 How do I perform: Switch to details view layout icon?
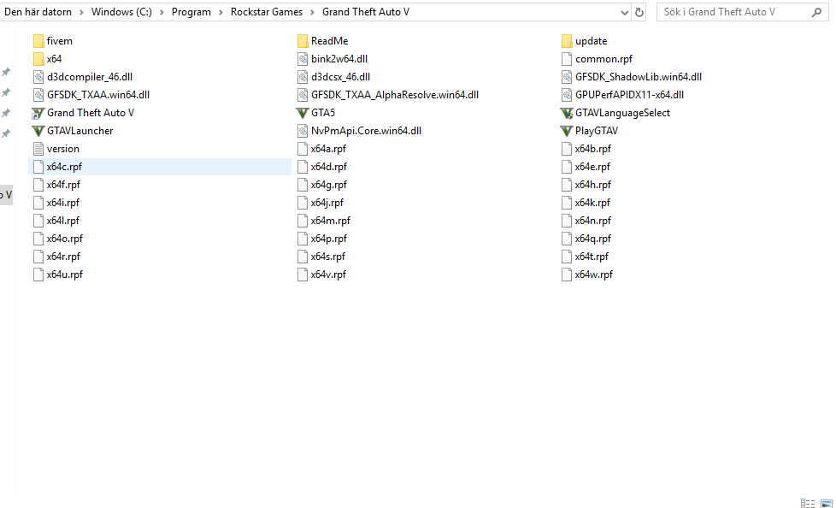[x=808, y=503]
